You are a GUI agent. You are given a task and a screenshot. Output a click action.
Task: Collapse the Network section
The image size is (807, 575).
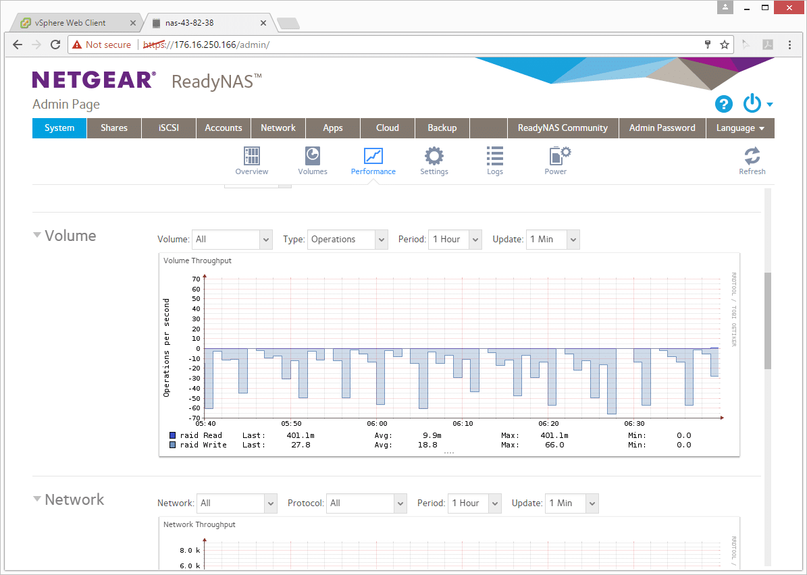click(x=37, y=499)
